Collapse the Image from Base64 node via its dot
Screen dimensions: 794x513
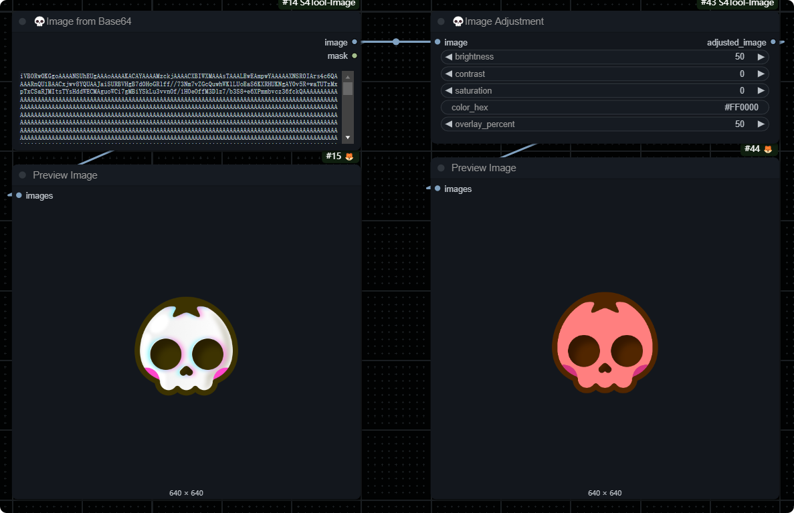pyautogui.click(x=22, y=21)
